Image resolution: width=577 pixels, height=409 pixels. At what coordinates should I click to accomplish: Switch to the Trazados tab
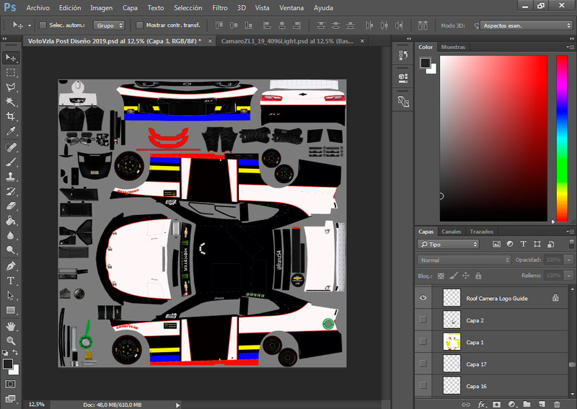coord(481,232)
